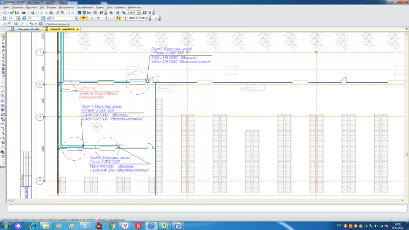Open the Справка menu

click(120, 7)
